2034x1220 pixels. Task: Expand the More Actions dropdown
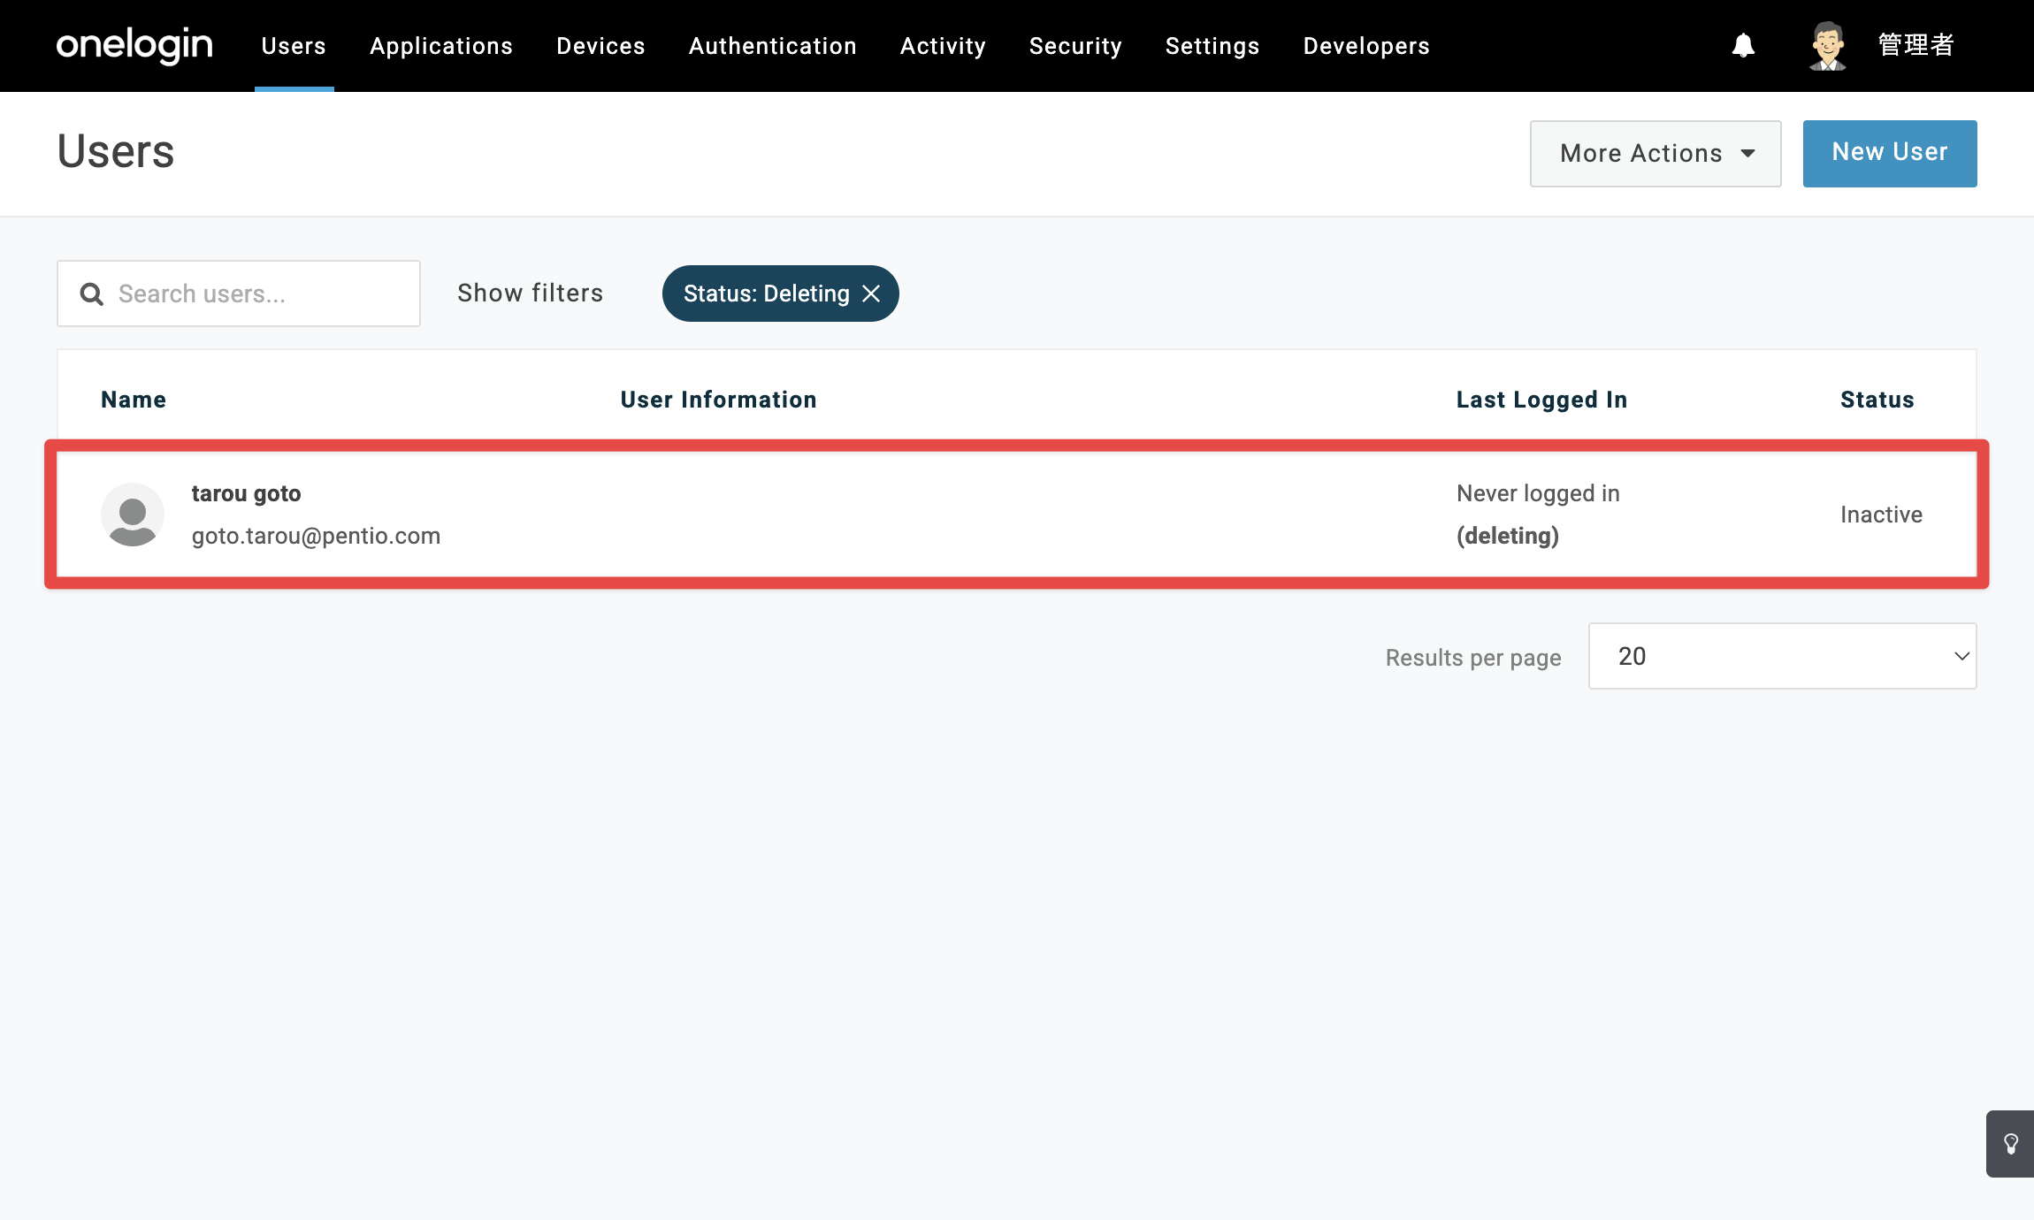point(1655,154)
